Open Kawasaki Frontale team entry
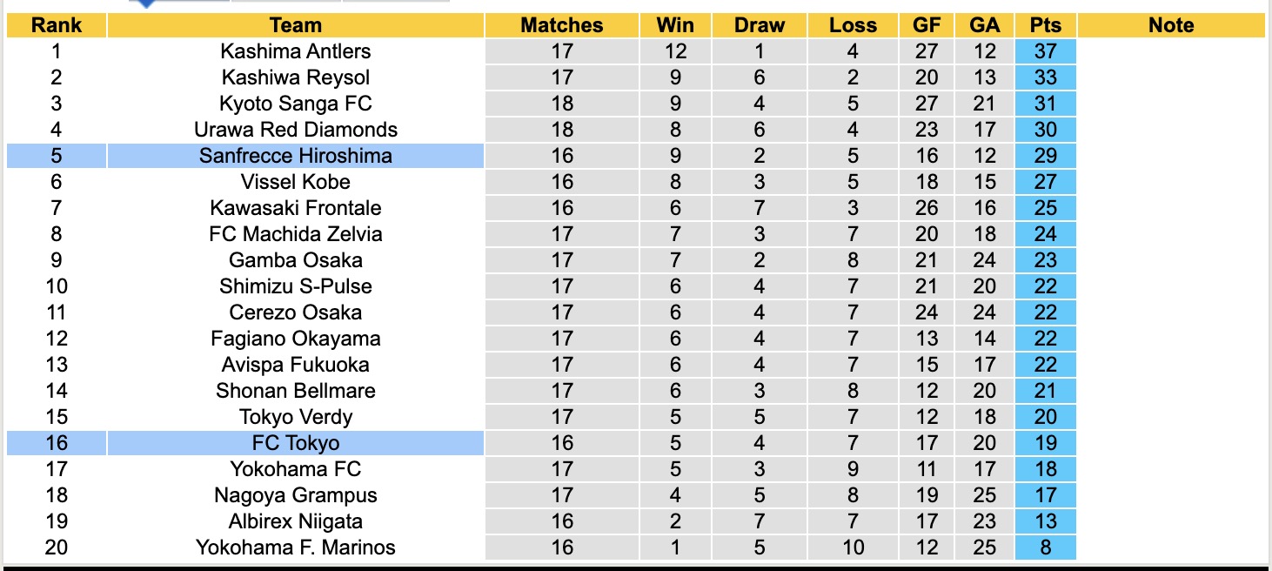Image resolution: width=1272 pixels, height=571 pixels. [x=296, y=208]
